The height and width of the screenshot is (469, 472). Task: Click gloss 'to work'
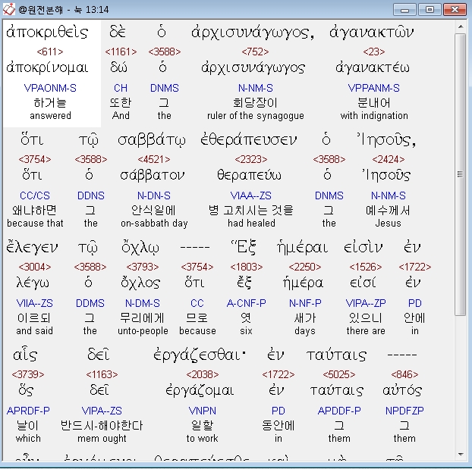pos(202,439)
